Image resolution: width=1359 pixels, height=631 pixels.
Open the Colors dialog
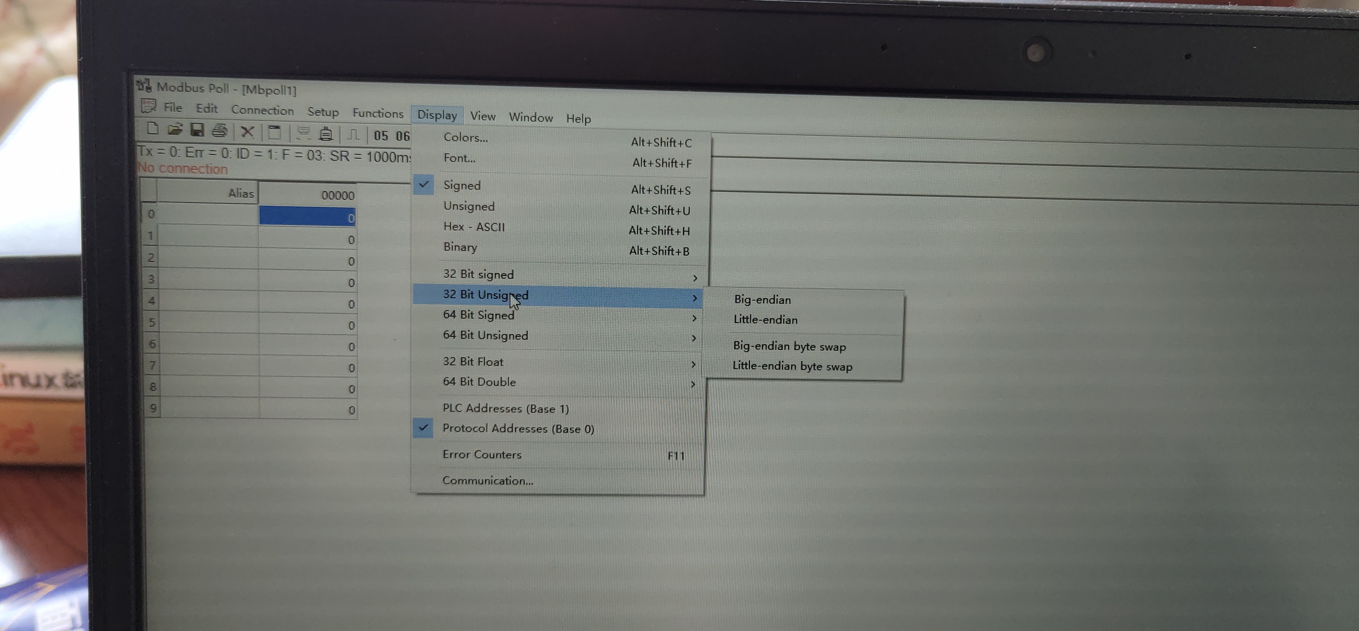[465, 138]
